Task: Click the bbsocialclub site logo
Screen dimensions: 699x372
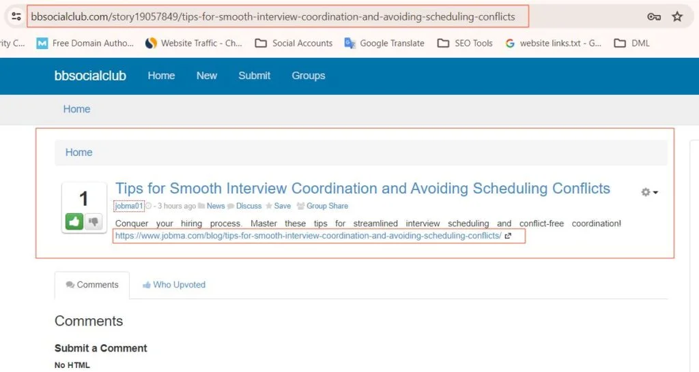Action: click(90, 76)
